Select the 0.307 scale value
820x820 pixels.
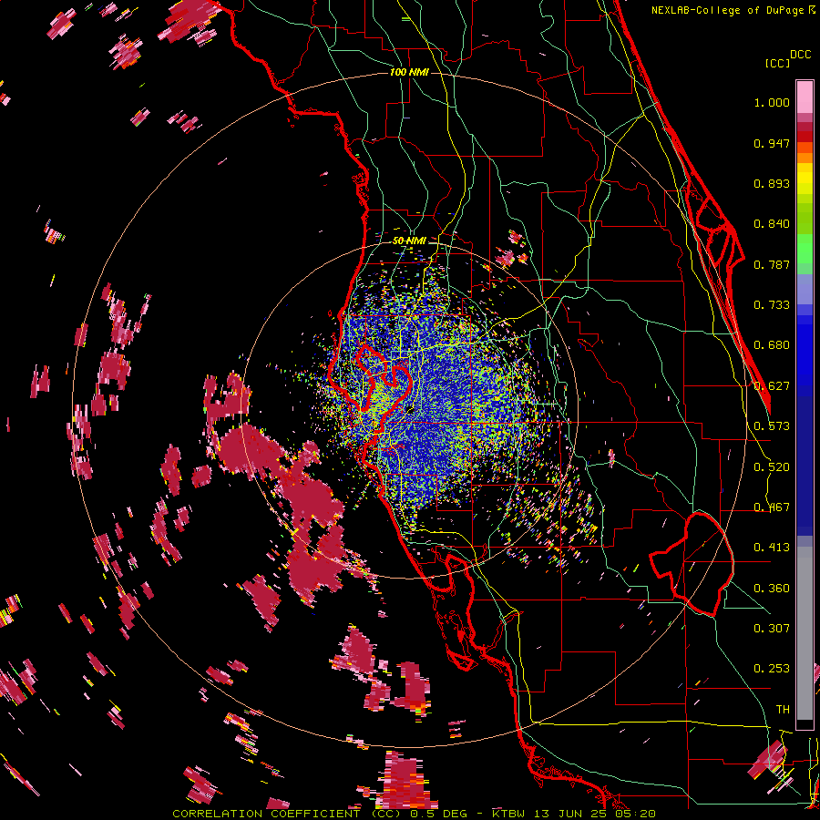(772, 629)
